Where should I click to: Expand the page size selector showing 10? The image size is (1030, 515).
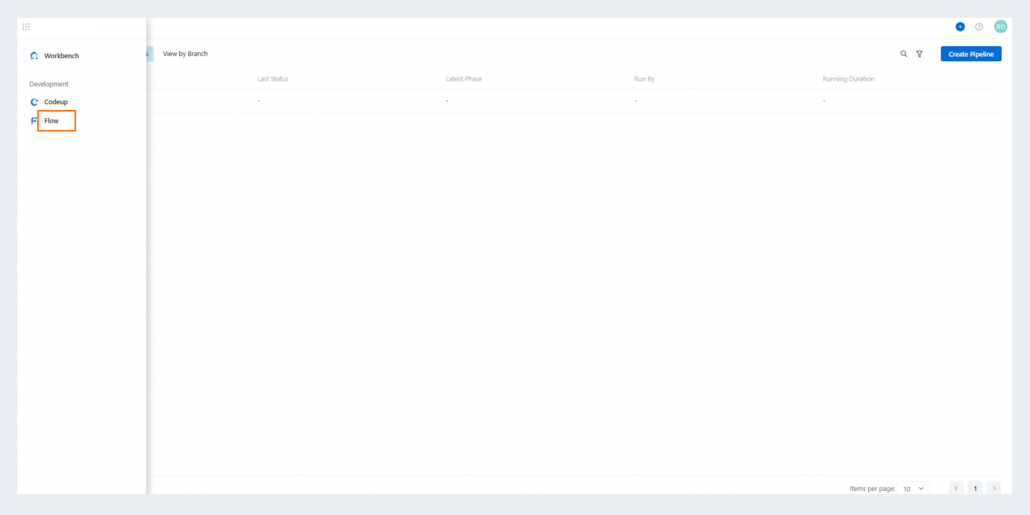[913, 488]
